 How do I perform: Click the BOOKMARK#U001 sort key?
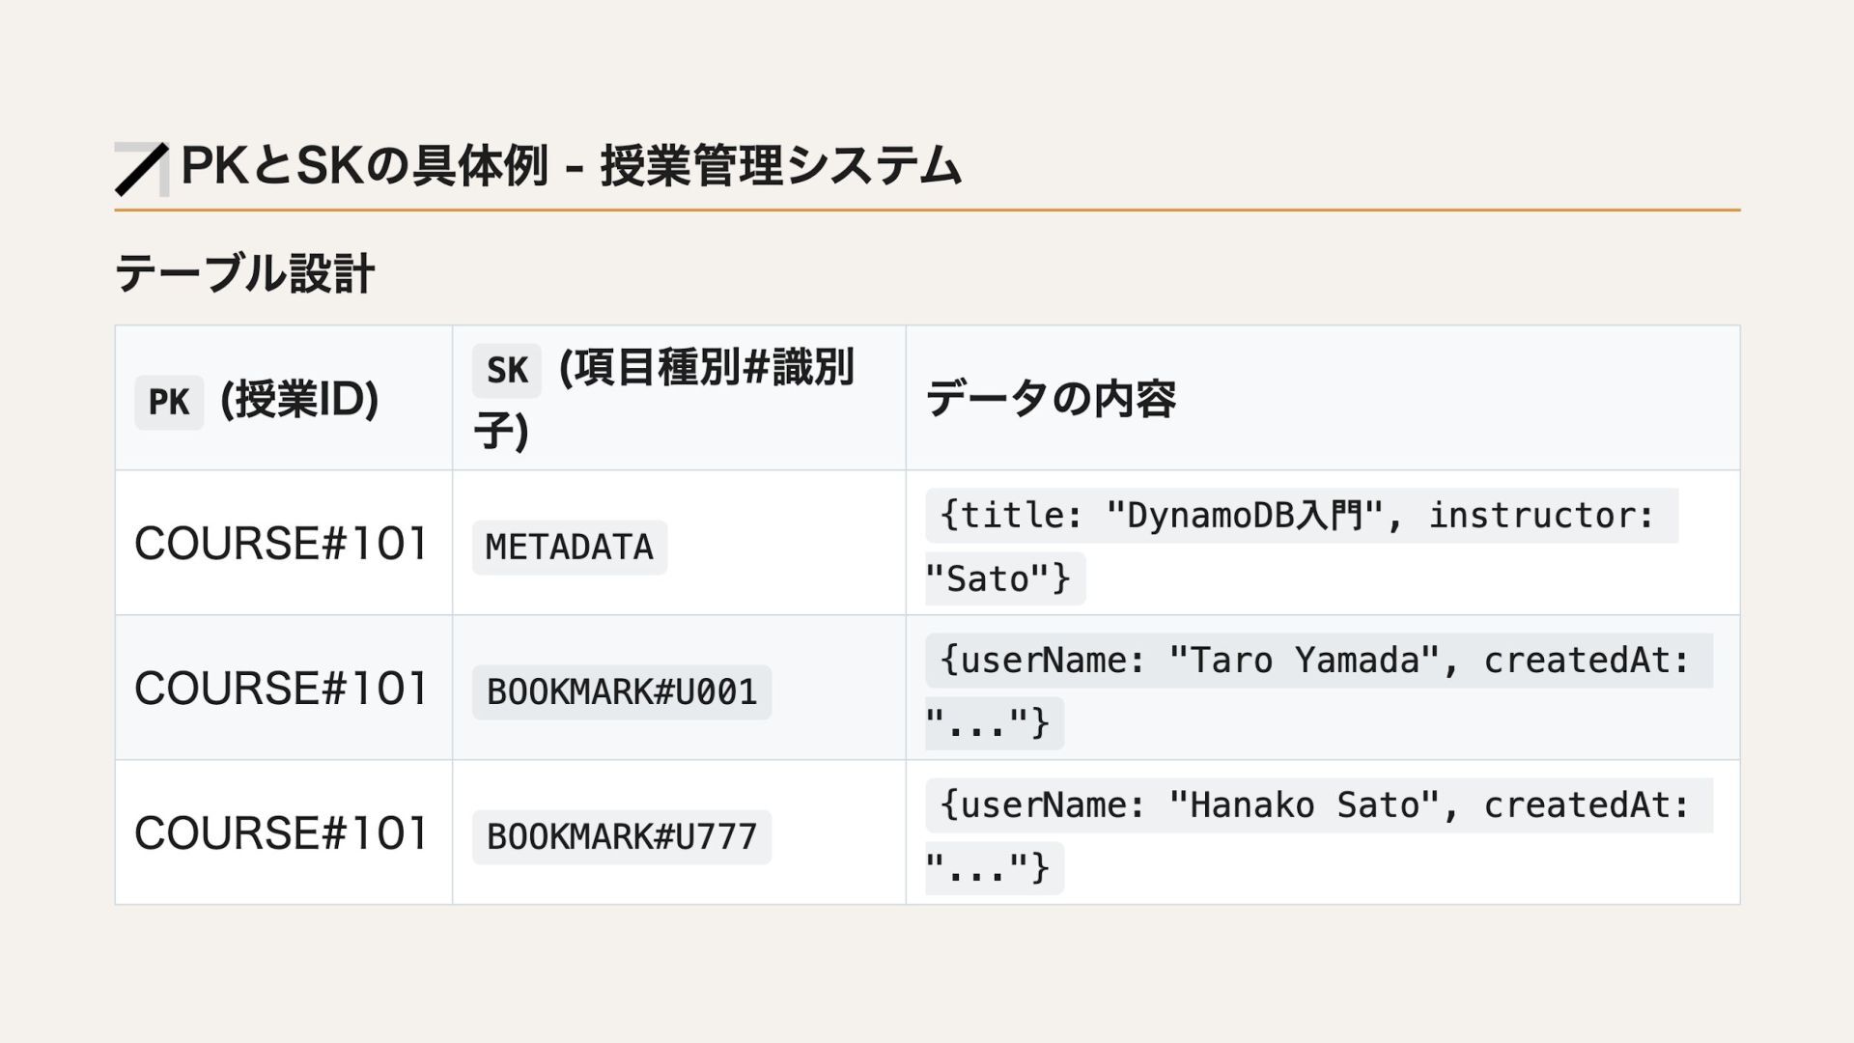(x=622, y=691)
